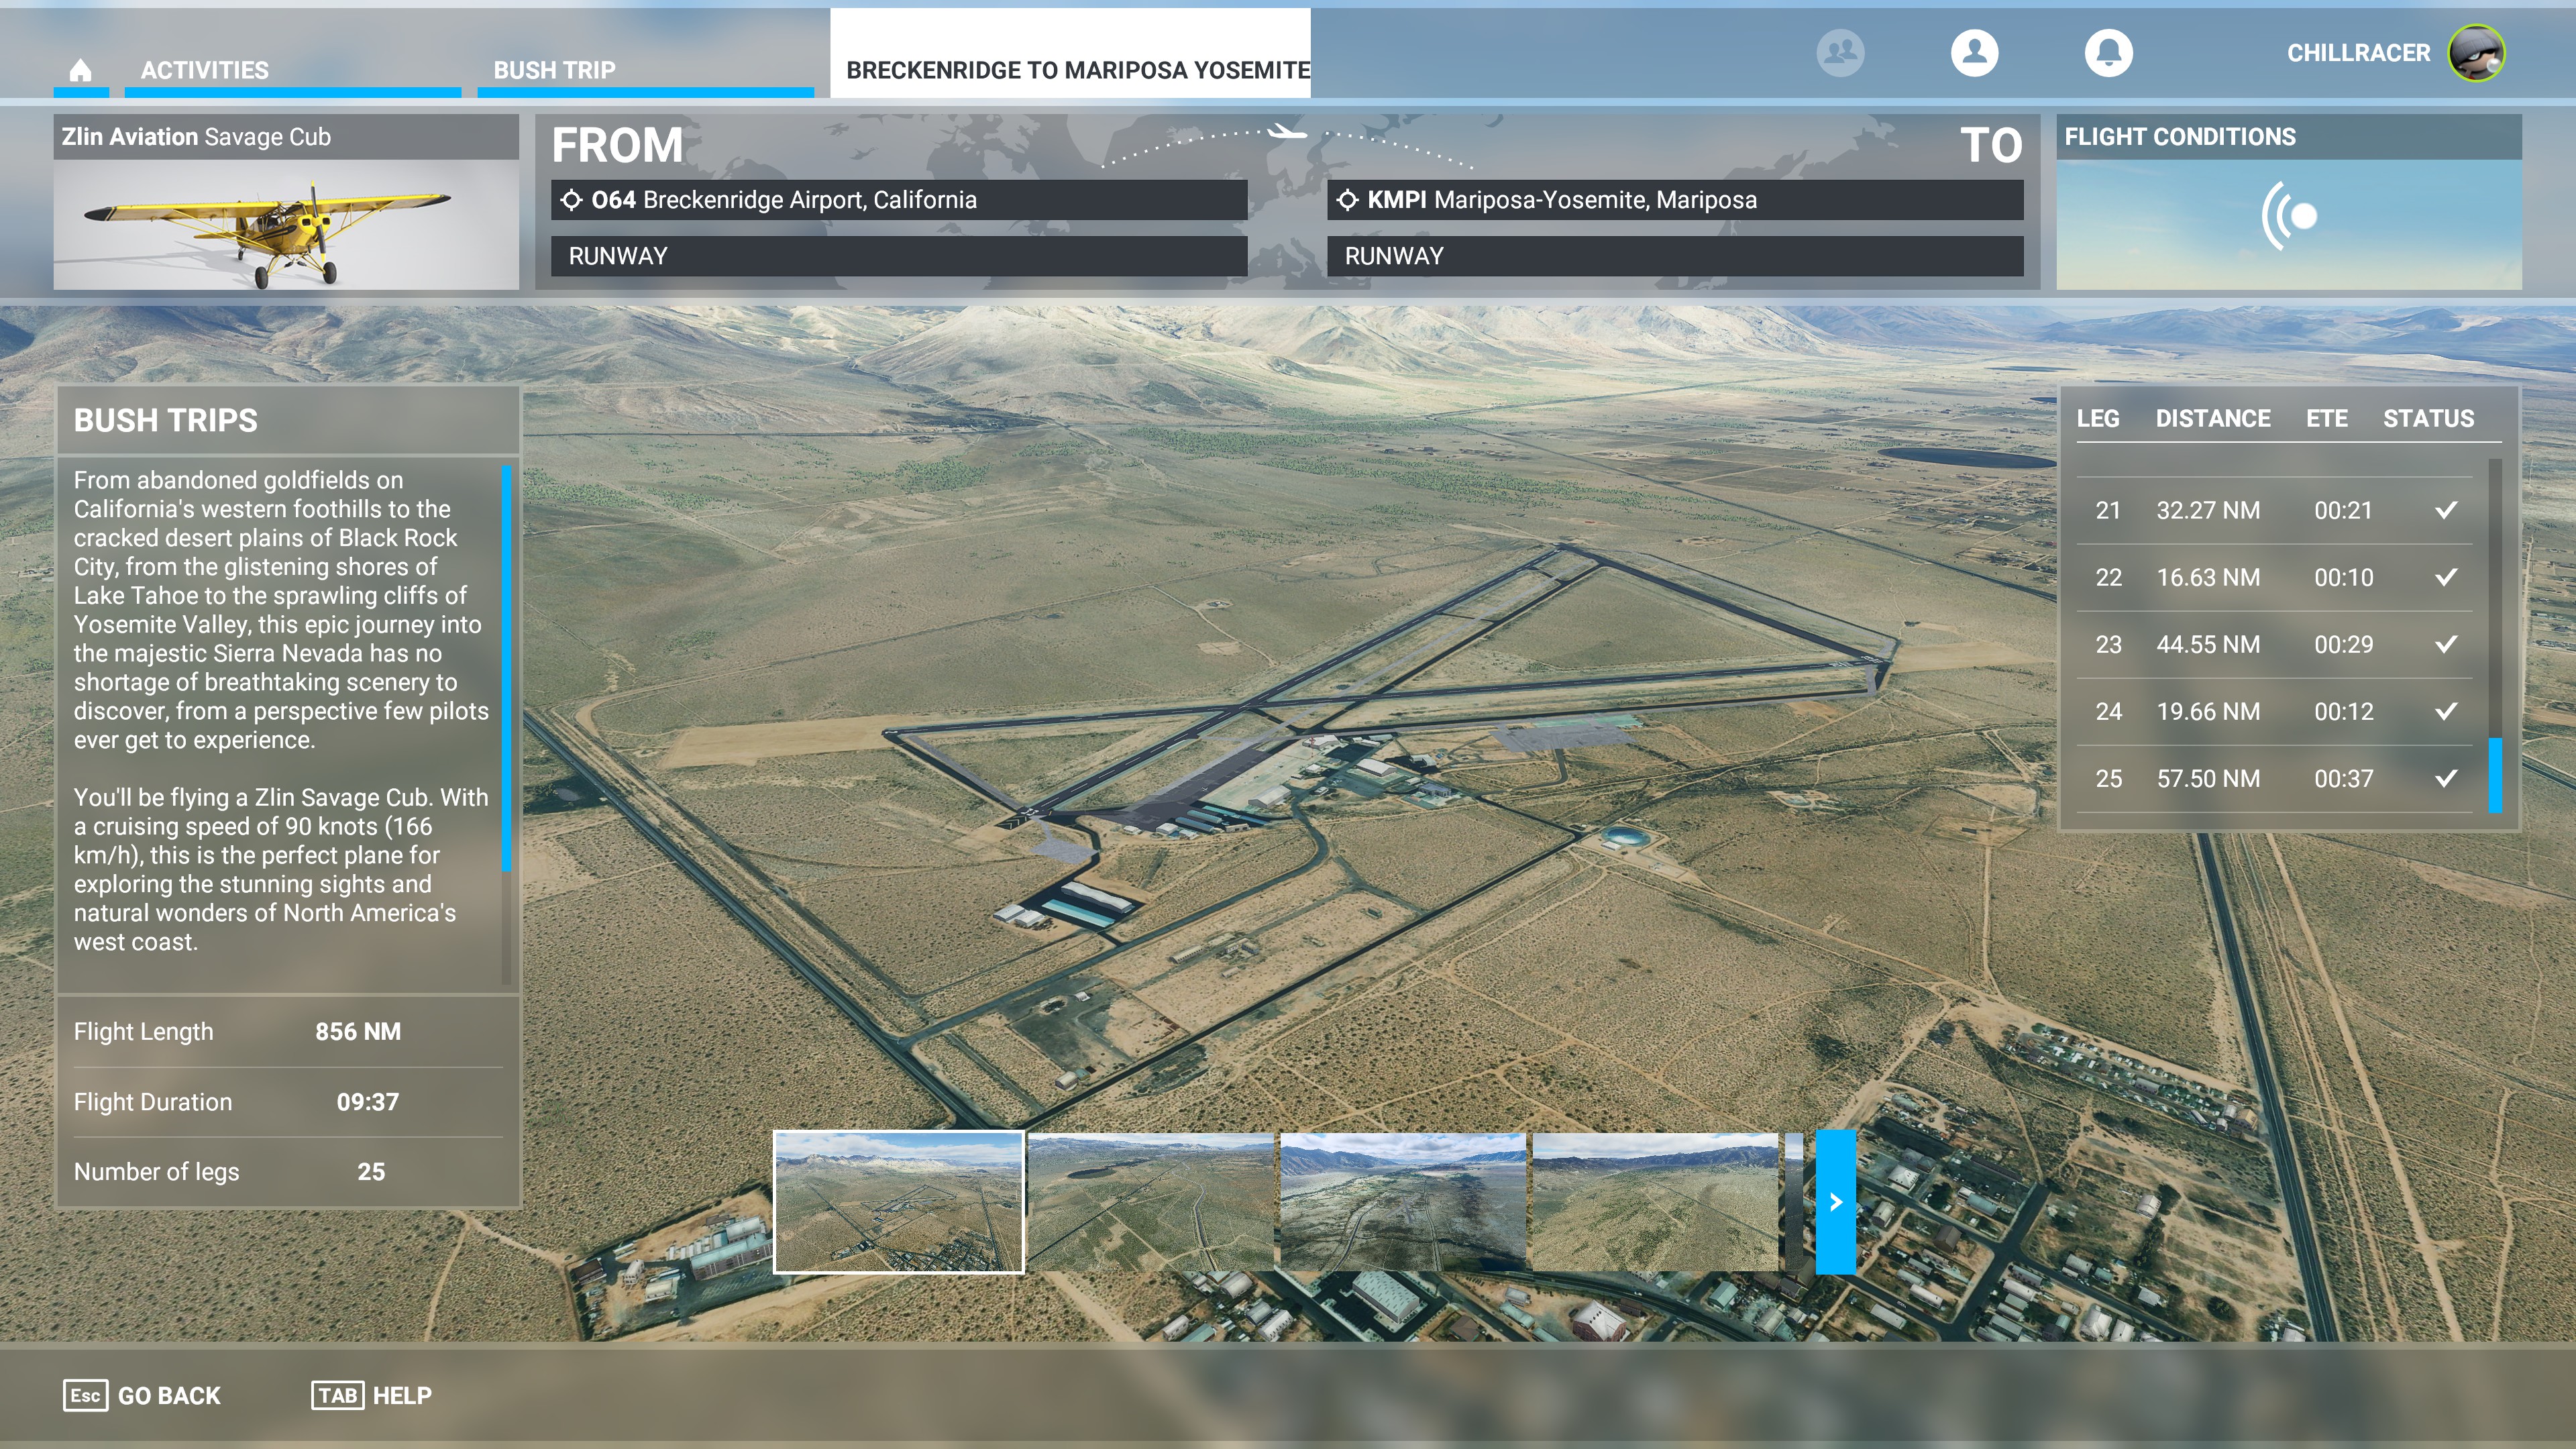Click the live weather flight conditions icon
This screenshot has height=1449, width=2576.
[x=2289, y=216]
